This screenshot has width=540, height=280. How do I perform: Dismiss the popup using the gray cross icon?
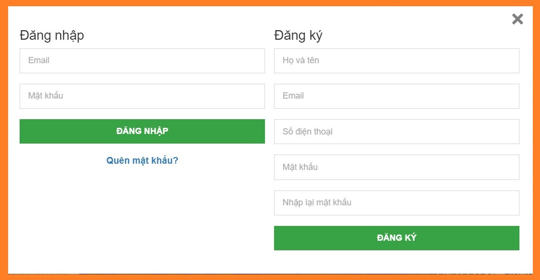click(x=518, y=19)
